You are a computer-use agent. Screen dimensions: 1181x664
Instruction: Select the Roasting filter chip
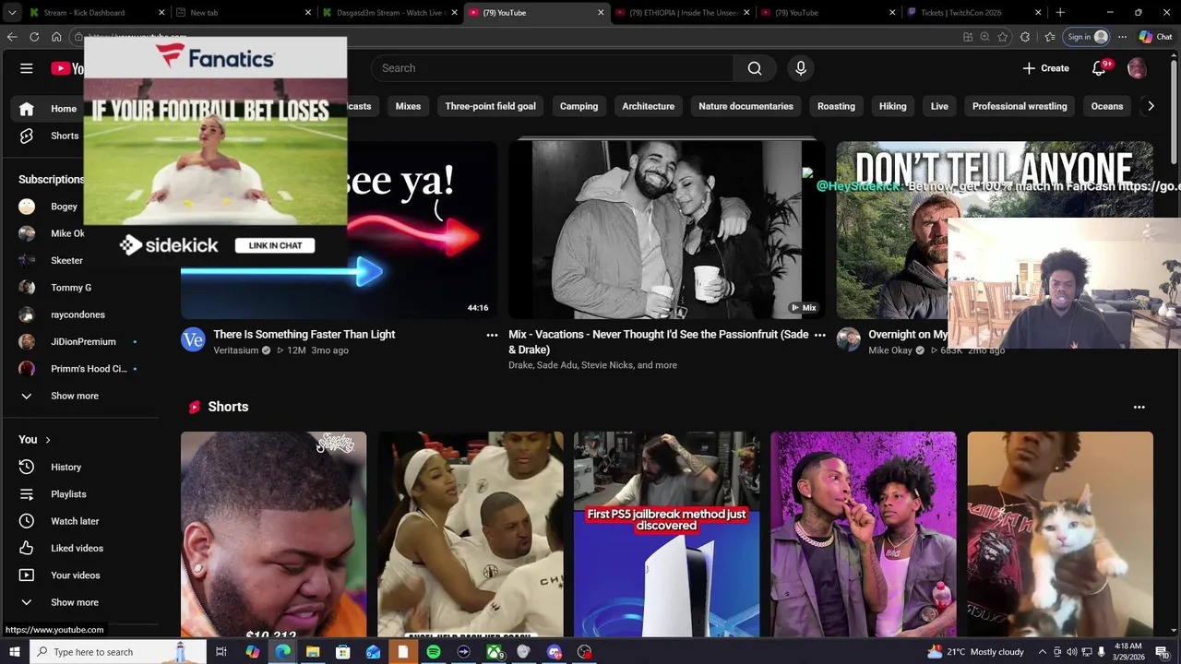(x=836, y=106)
